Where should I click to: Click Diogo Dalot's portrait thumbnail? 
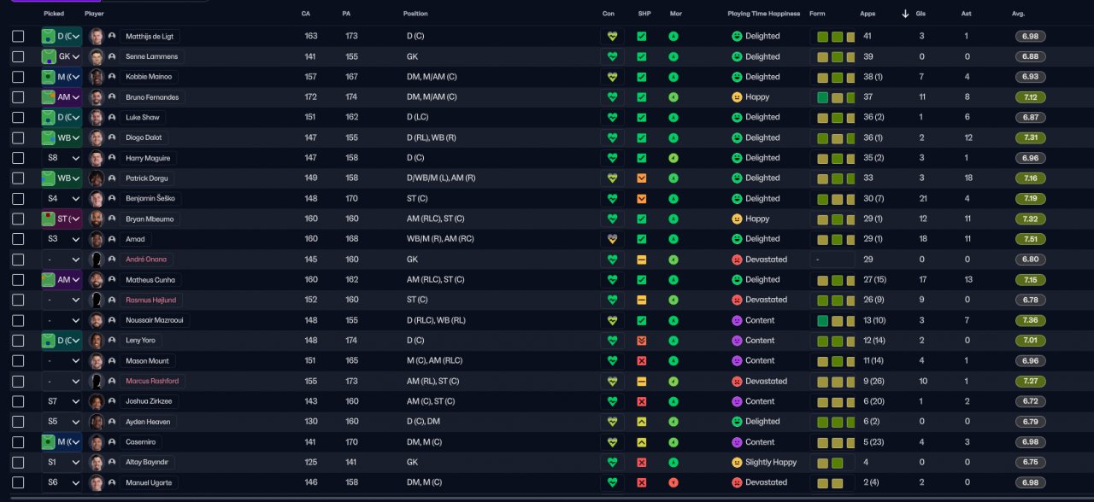click(97, 137)
